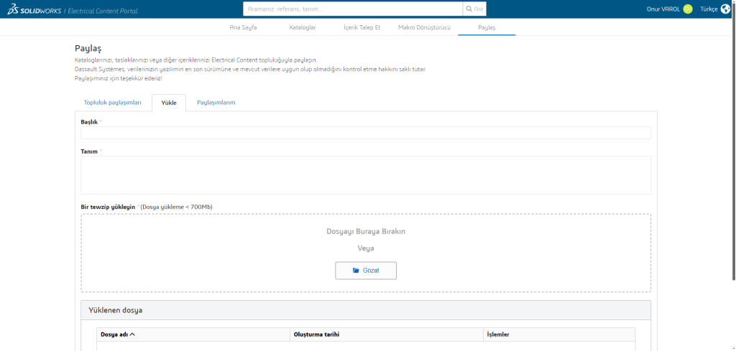Click the Oluşturma tarihi column header
Viewport: 736px width, 351px height.
(x=316, y=334)
